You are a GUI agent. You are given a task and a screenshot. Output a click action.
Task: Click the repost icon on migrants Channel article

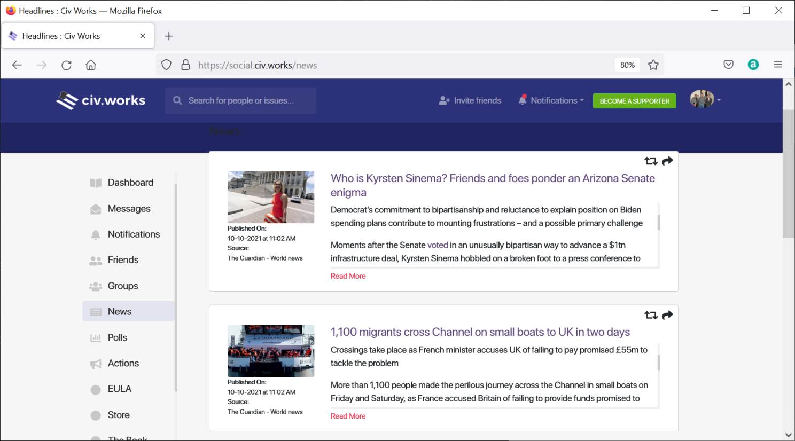650,316
